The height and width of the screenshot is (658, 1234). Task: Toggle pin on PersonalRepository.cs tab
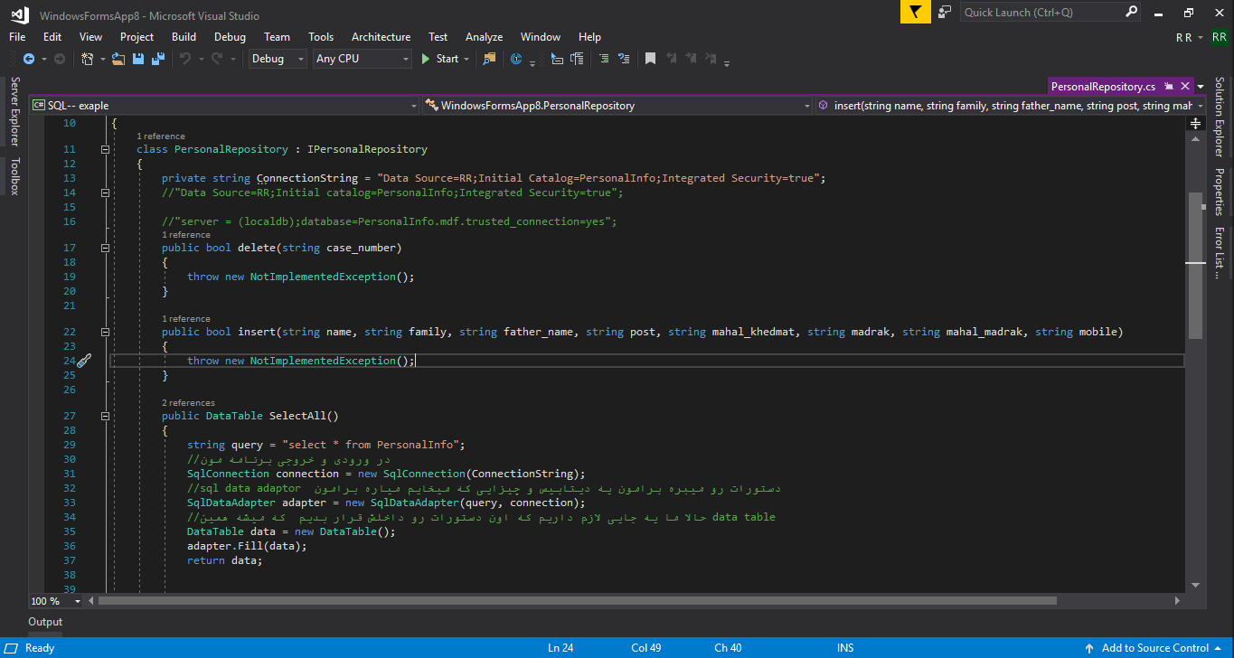[x=1168, y=87]
